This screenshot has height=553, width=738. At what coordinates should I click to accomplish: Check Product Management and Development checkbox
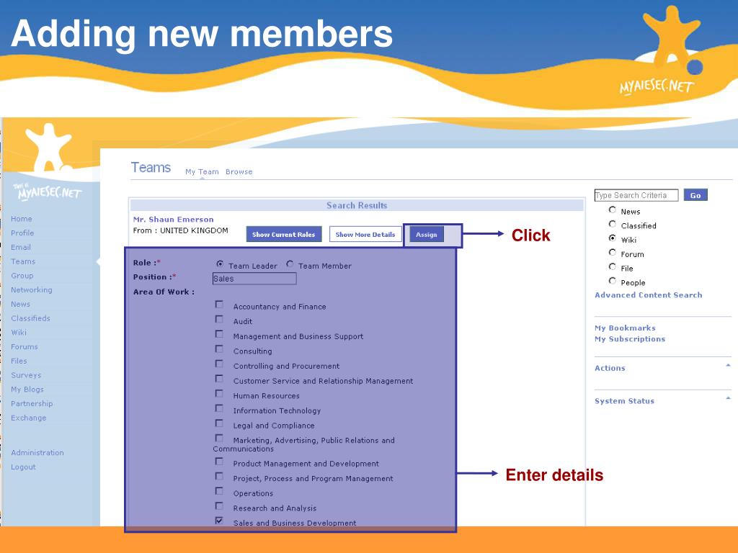tap(219, 462)
